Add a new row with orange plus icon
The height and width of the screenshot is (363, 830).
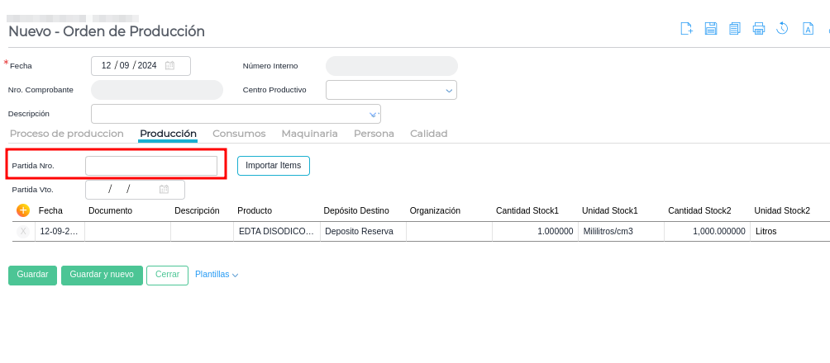[x=23, y=210]
